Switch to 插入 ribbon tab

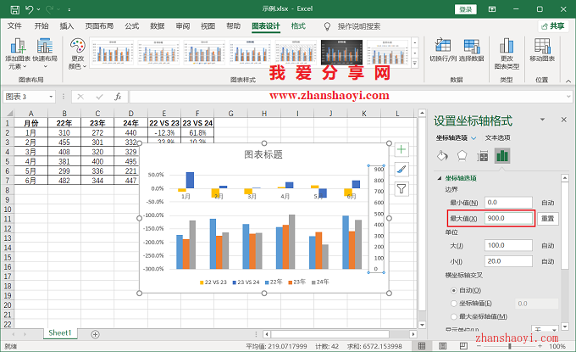[x=67, y=26]
